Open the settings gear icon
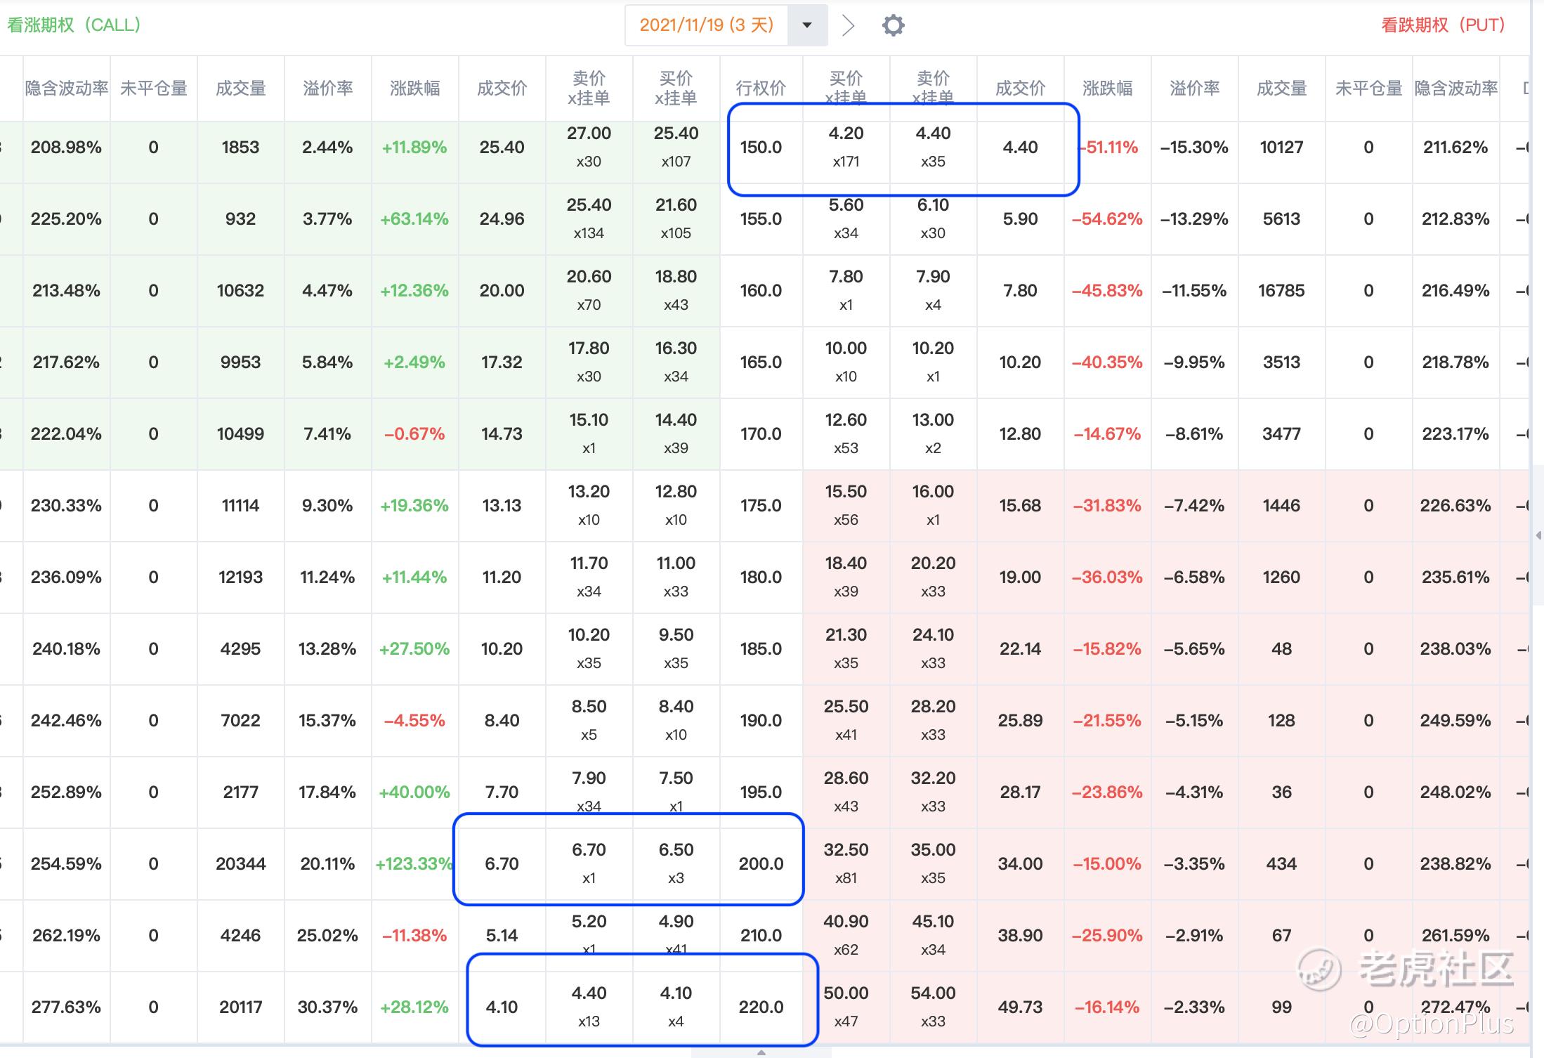 pos(893,25)
